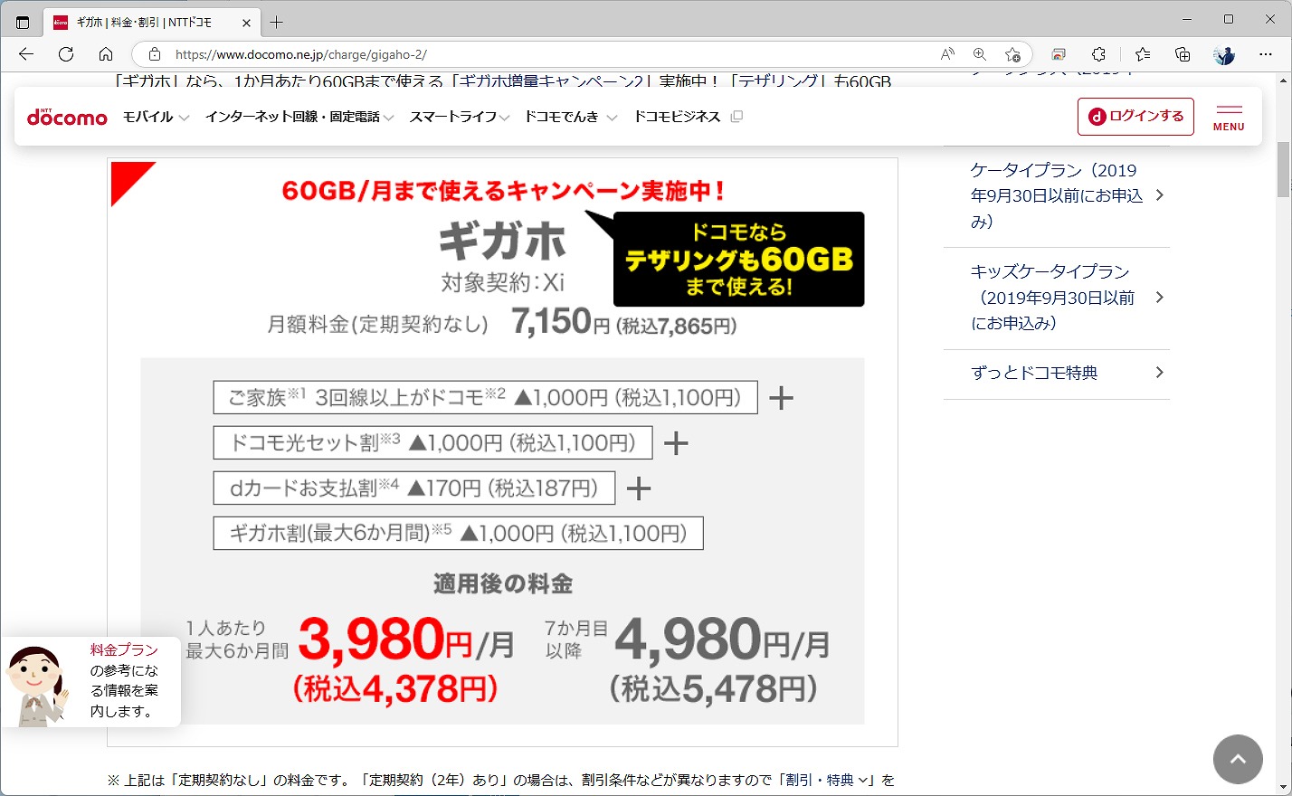Click the NTT docomo logo
1292x796 pixels.
pyautogui.click(x=66, y=116)
